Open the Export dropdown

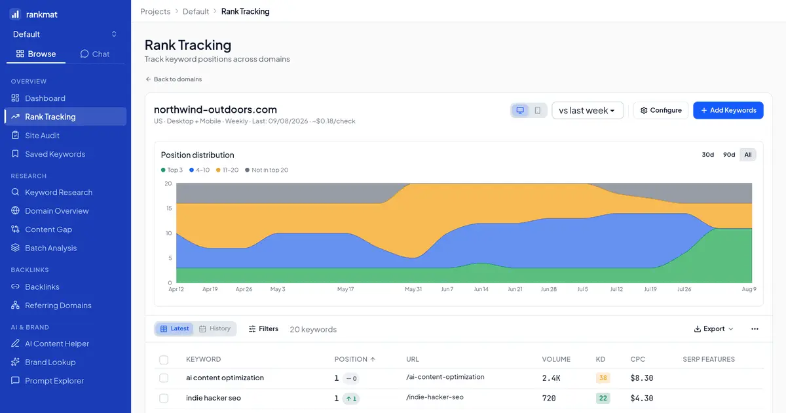[x=713, y=329]
